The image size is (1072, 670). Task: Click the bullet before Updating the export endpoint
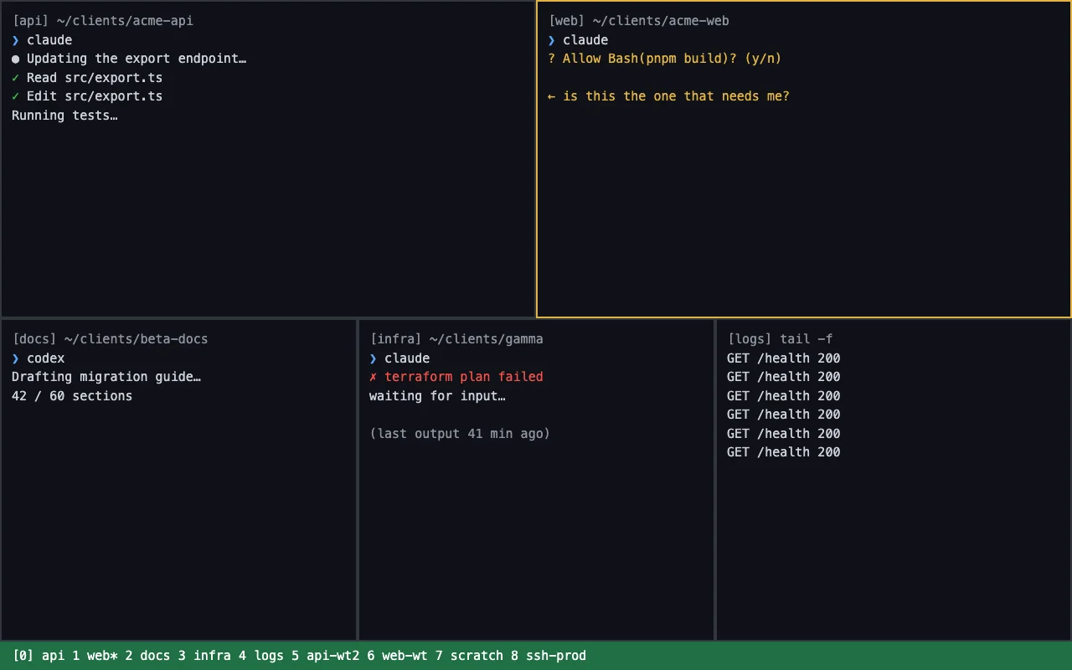15,59
